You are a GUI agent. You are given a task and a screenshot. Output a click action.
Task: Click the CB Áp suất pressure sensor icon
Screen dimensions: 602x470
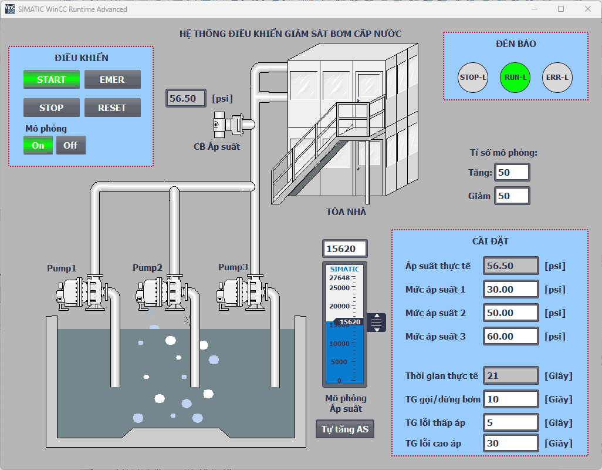click(233, 125)
